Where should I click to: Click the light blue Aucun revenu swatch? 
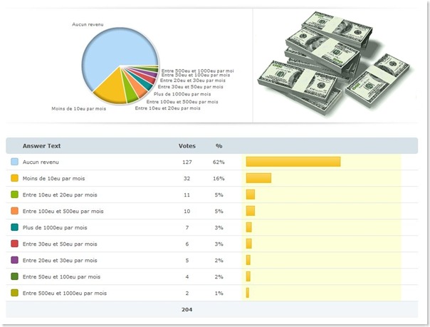pos(14,162)
